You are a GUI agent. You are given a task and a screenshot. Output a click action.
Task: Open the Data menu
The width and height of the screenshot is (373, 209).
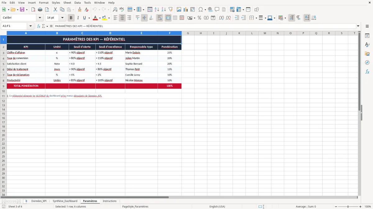click(77, 2)
